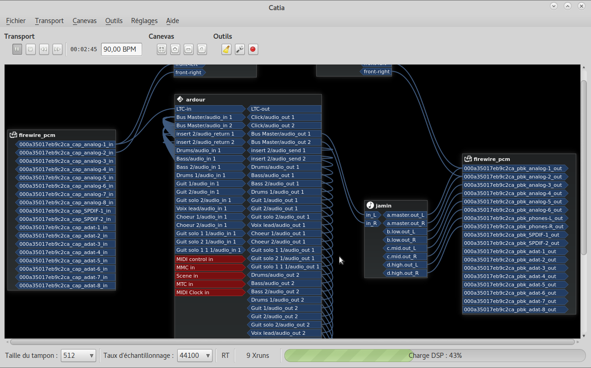This screenshot has width=591, height=368.
Task: Open the Réglages menu
Action: 145,21
